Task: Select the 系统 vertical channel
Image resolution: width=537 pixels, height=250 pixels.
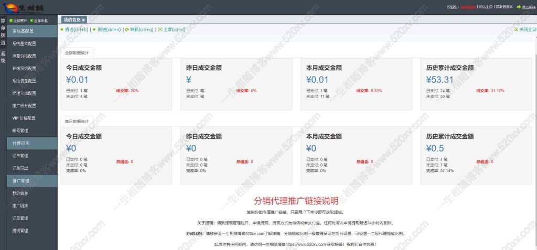Action: point(3,57)
